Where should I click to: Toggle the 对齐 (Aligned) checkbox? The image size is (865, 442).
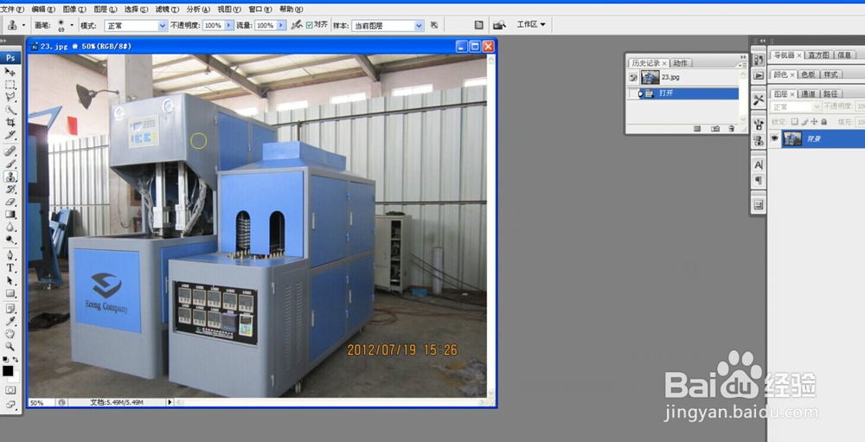pos(309,25)
